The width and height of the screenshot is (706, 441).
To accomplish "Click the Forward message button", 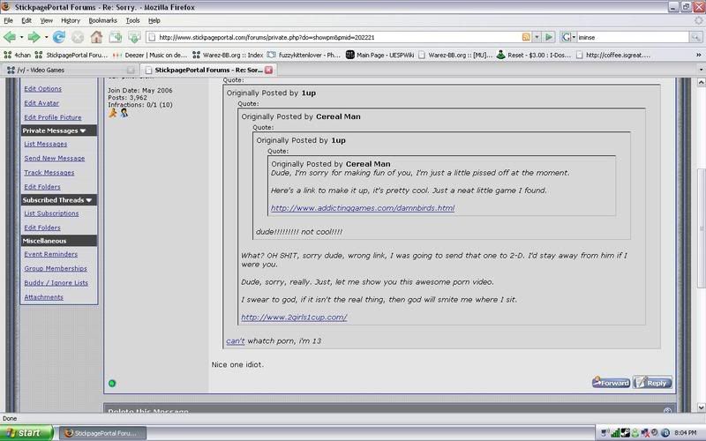I will pos(611,383).
